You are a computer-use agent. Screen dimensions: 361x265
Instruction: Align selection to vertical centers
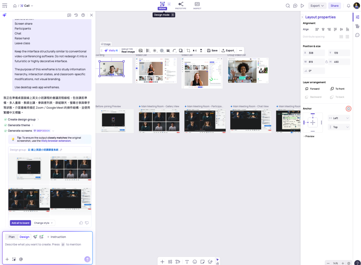pyautogui.click(x=341, y=29)
